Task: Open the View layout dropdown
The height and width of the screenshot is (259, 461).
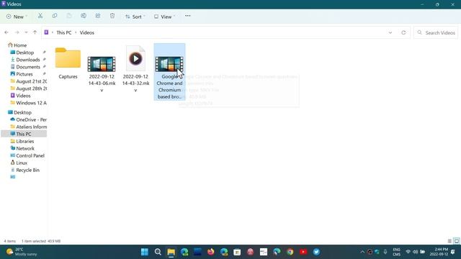Action: point(164,17)
